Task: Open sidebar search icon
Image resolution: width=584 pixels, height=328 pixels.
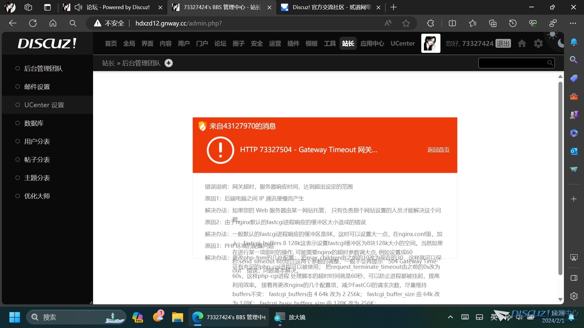Action: click(x=574, y=60)
